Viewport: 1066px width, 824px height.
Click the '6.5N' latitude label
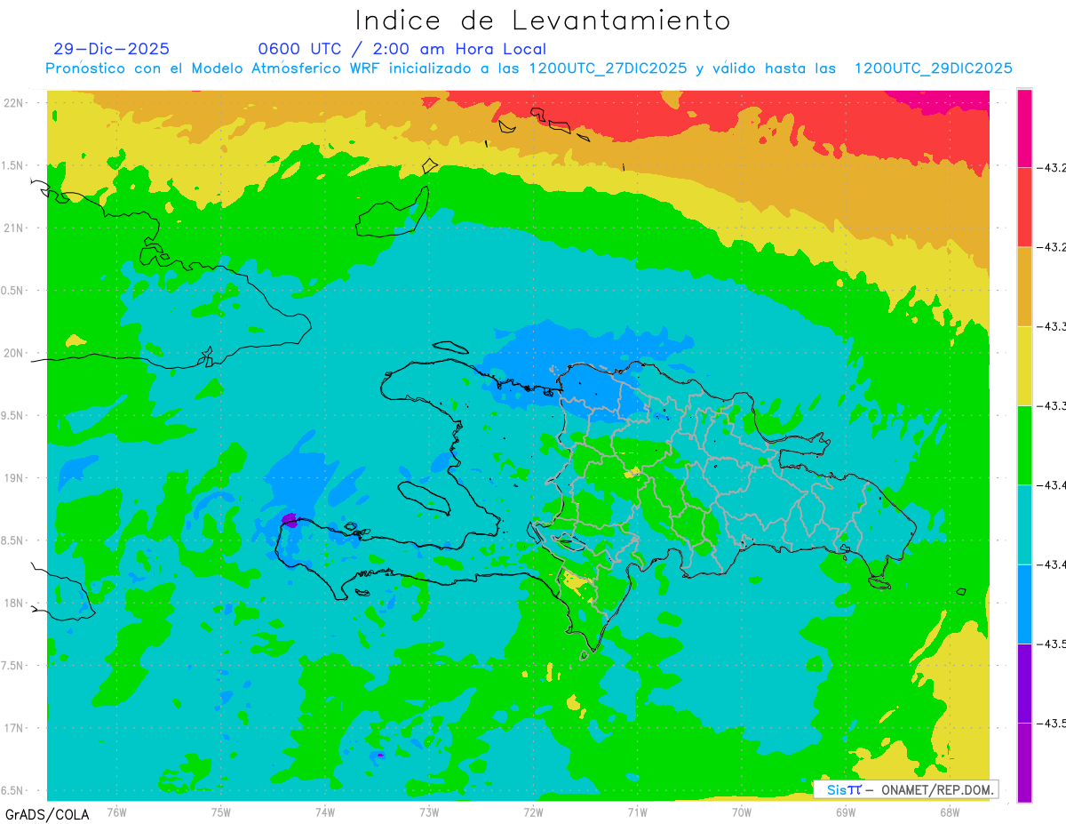(x=12, y=790)
